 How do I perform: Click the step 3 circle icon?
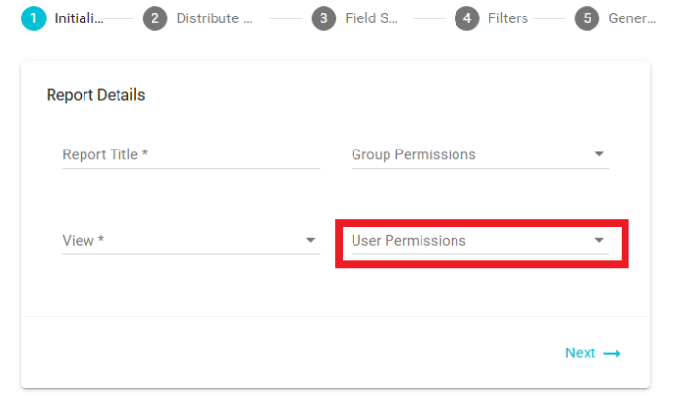[x=323, y=18]
